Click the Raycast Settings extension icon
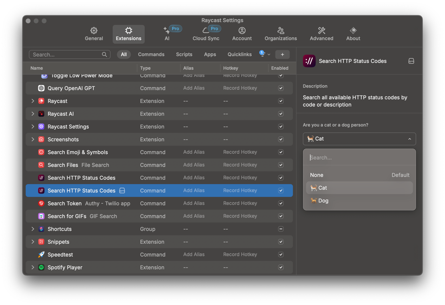 (x=41, y=126)
